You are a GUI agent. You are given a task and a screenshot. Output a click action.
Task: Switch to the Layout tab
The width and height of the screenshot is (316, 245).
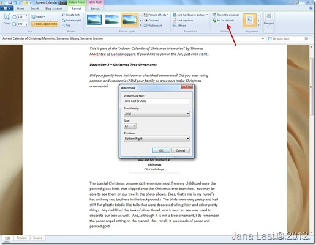click(x=95, y=9)
